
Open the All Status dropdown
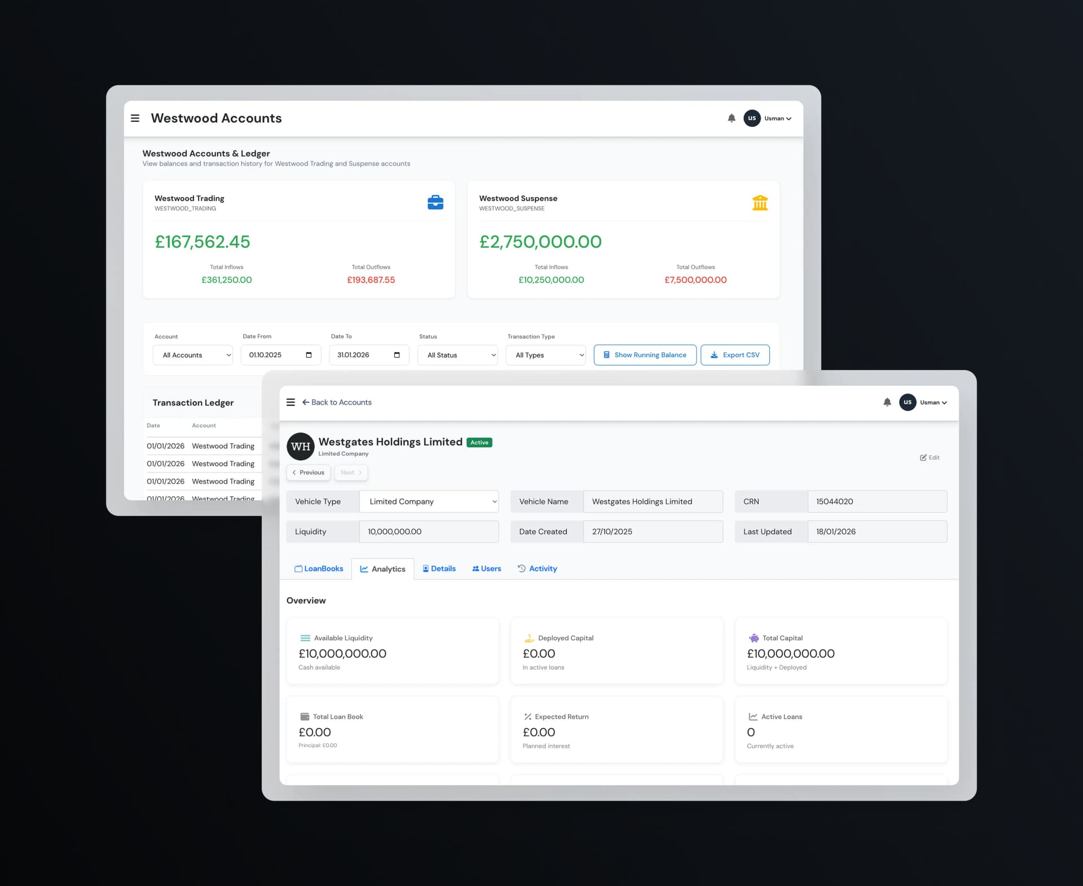457,355
